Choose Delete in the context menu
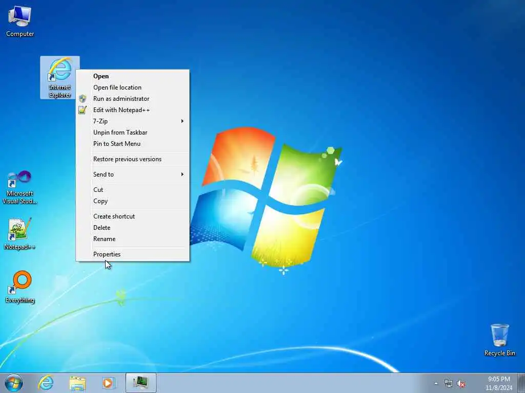Screen dimensions: 525x393 point(133,228)
